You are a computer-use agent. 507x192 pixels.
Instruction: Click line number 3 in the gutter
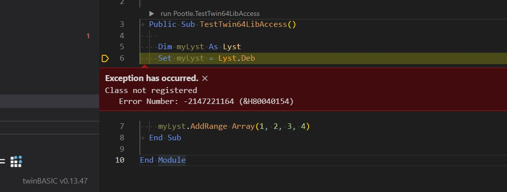pyautogui.click(x=122, y=24)
